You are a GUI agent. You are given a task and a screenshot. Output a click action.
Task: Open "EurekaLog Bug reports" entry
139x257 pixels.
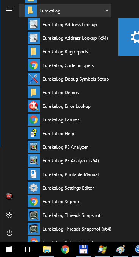point(65,52)
